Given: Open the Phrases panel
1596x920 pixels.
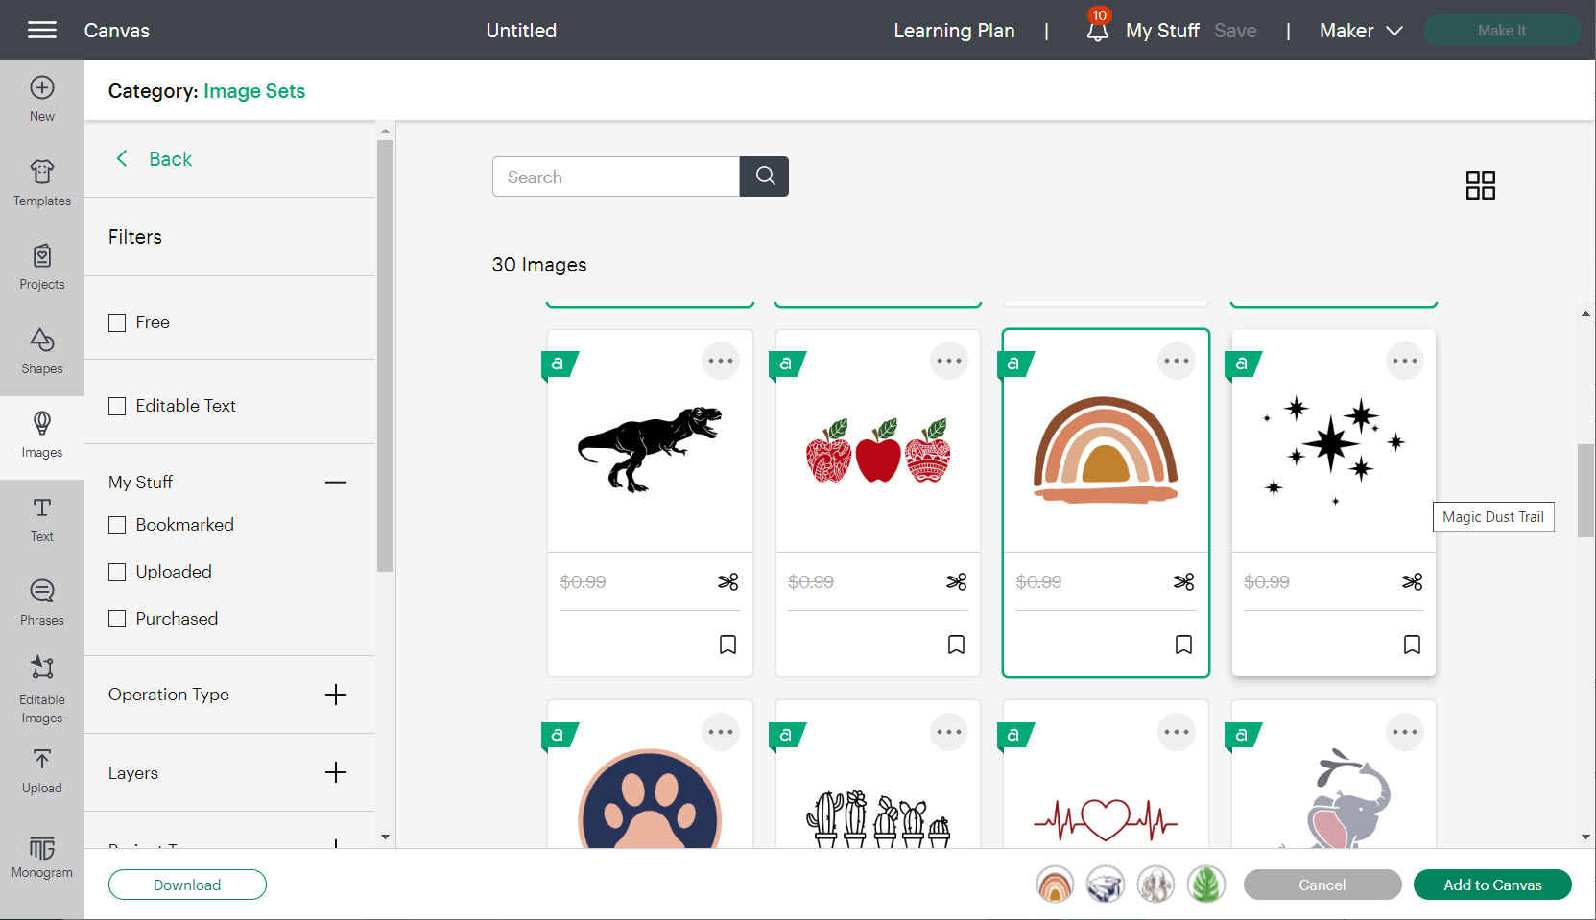Looking at the screenshot, I should click(41, 602).
